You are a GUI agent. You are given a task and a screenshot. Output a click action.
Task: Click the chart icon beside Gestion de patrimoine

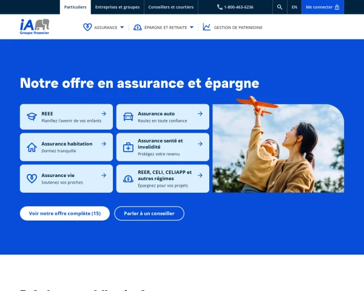pyautogui.click(x=207, y=27)
